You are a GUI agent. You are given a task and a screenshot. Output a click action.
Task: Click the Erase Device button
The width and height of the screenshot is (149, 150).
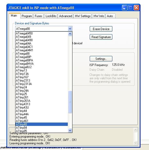pos(101,29)
